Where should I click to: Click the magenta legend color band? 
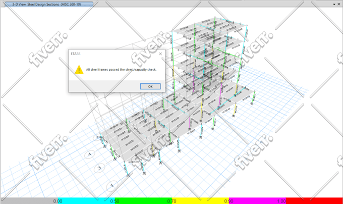[x=257, y=200]
